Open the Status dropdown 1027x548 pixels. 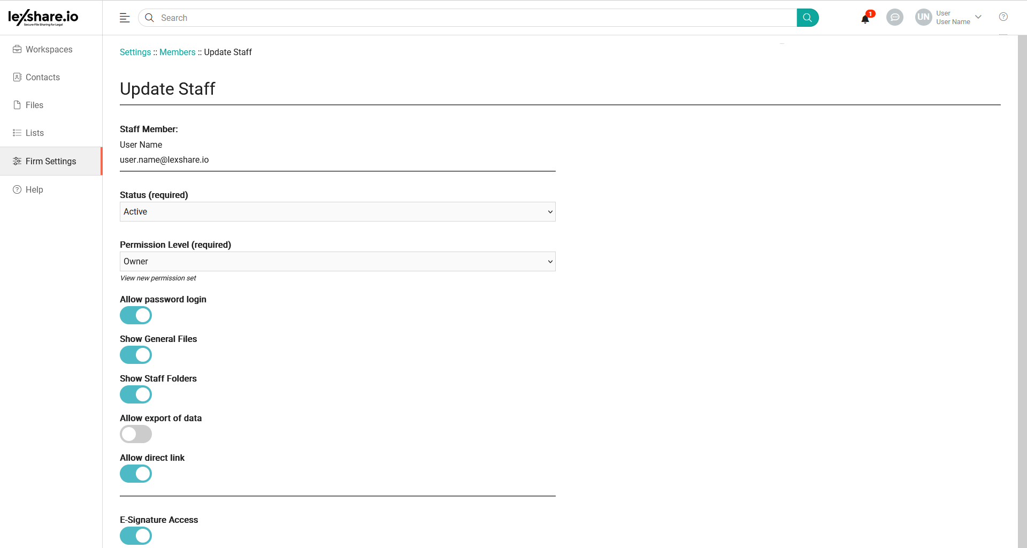pyautogui.click(x=338, y=212)
